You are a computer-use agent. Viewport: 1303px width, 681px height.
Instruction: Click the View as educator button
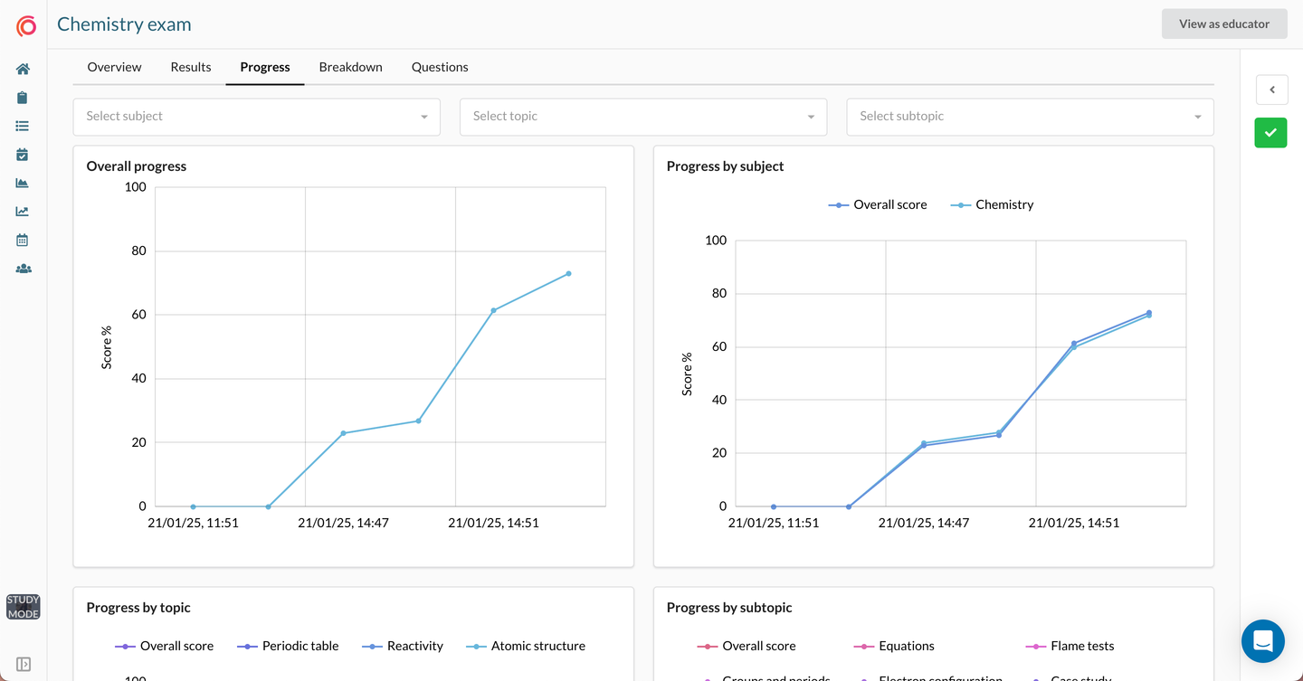click(1223, 24)
